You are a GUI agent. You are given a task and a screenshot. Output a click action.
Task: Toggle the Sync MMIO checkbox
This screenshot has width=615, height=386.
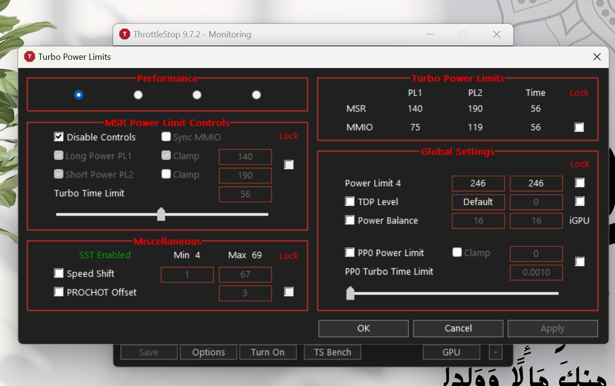[x=166, y=137]
